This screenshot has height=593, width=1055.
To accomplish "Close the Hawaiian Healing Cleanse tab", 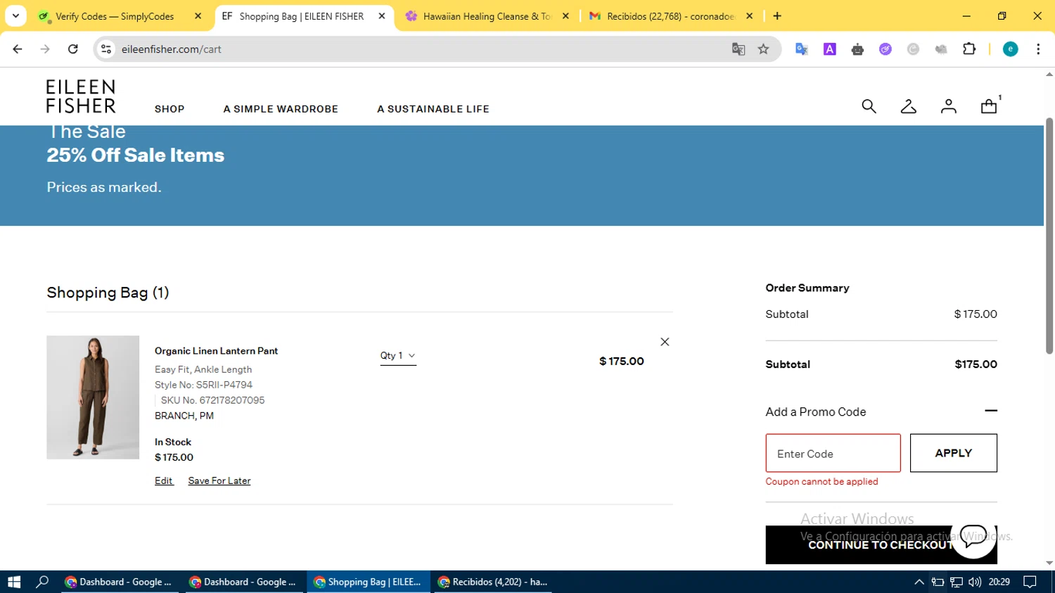I will point(565,16).
